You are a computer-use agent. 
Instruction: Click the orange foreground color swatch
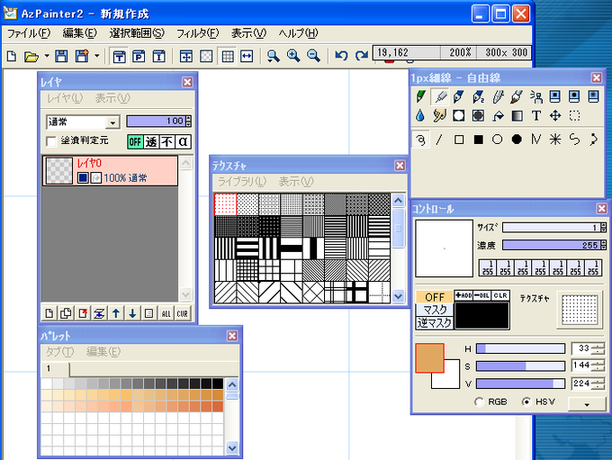click(429, 357)
